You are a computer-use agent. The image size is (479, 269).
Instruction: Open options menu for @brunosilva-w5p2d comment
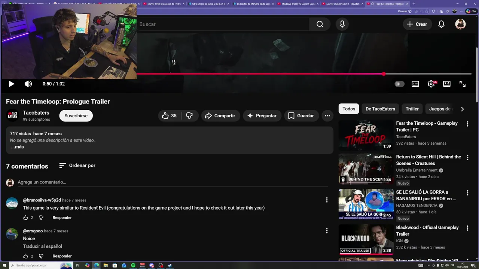point(327,200)
